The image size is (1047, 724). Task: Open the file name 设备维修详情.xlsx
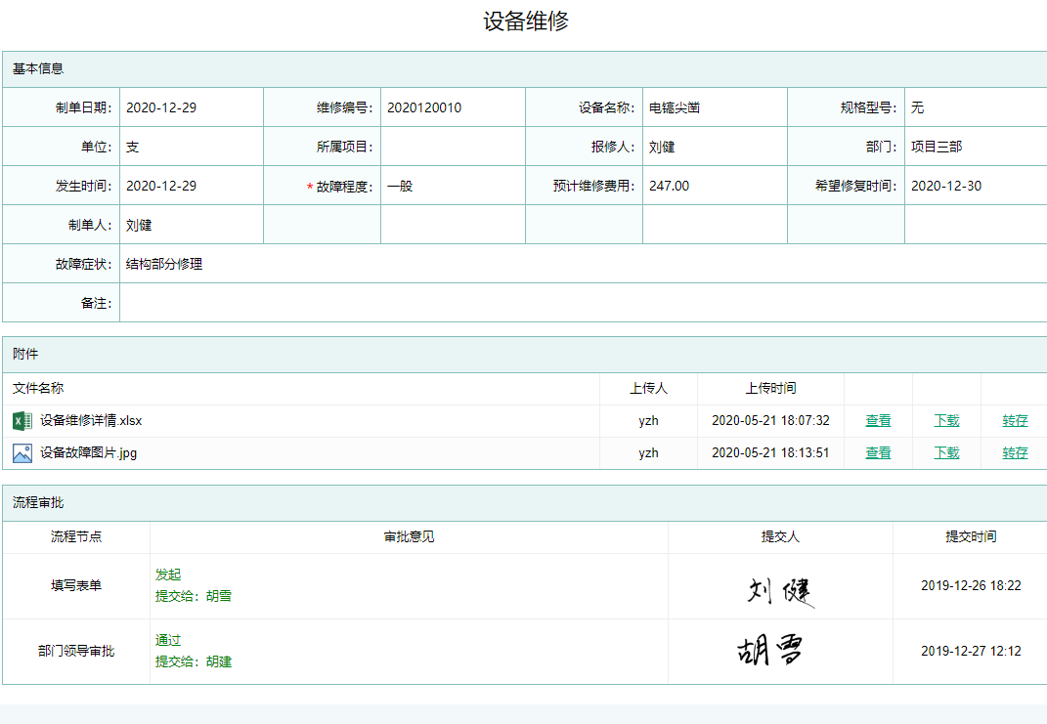pyautogui.click(x=91, y=421)
